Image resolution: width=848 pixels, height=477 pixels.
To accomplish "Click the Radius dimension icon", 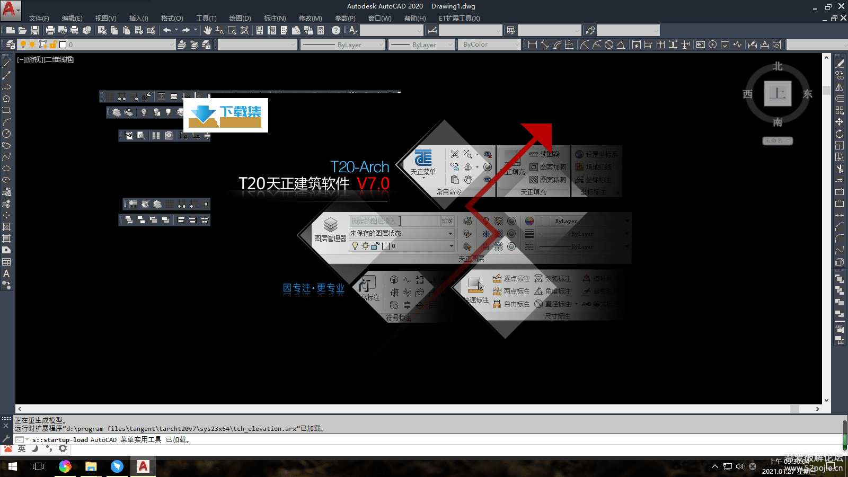I will point(584,45).
